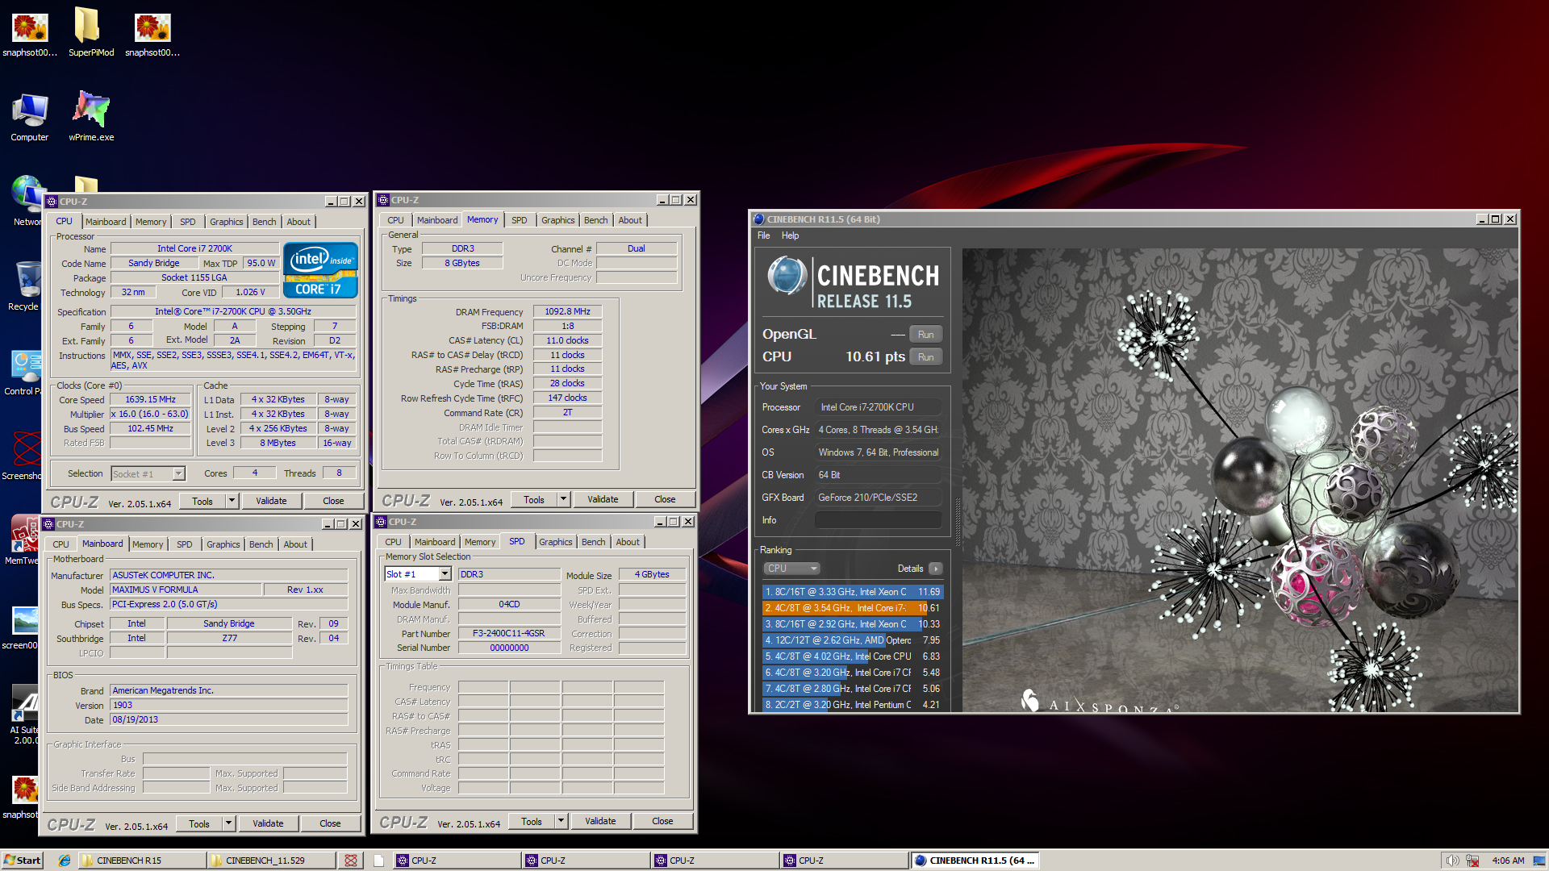The width and height of the screenshot is (1549, 871).
Task: Click the Part Number field F3-2400C11-4GSR
Action: [x=508, y=634]
